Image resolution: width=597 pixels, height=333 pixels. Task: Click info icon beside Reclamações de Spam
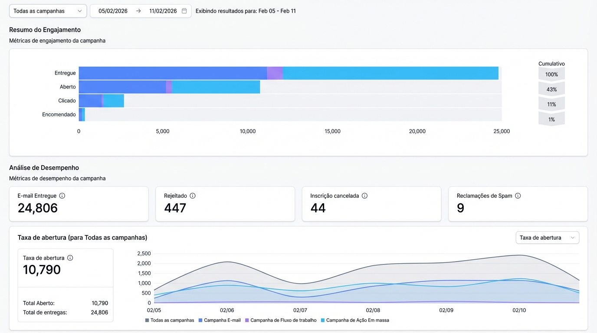(518, 196)
